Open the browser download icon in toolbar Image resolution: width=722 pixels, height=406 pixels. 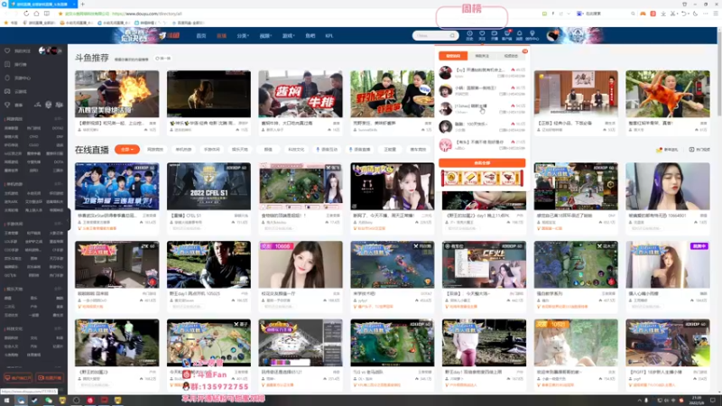click(663, 14)
